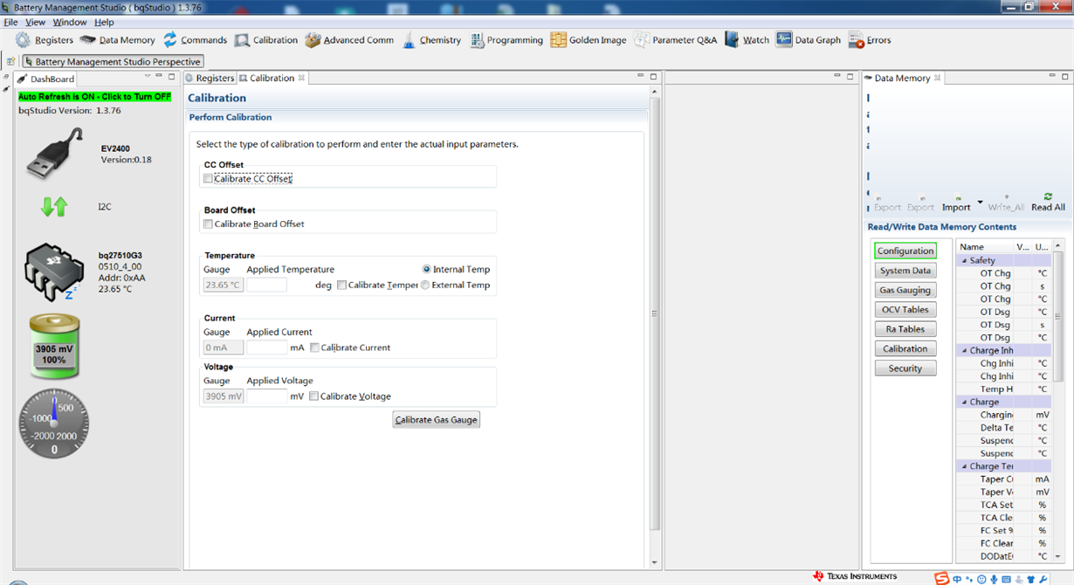The height and width of the screenshot is (585, 1074).
Task: Click the green battery level icon
Action: pos(54,347)
